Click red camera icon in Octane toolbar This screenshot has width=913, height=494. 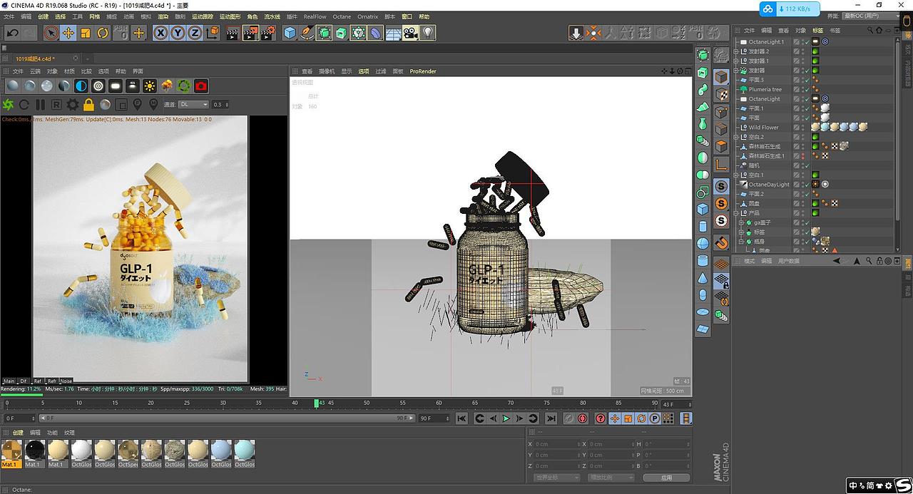[201, 86]
